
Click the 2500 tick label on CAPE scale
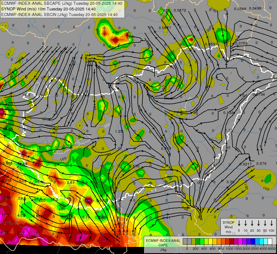[255, 249]
